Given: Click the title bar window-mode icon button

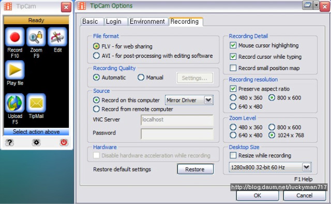Looking at the screenshot, I should tap(308, 5).
